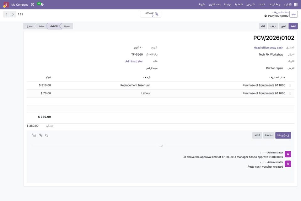Open Head office petty cash link
Screen dimensions: 301x201
[x=268, y=48]
